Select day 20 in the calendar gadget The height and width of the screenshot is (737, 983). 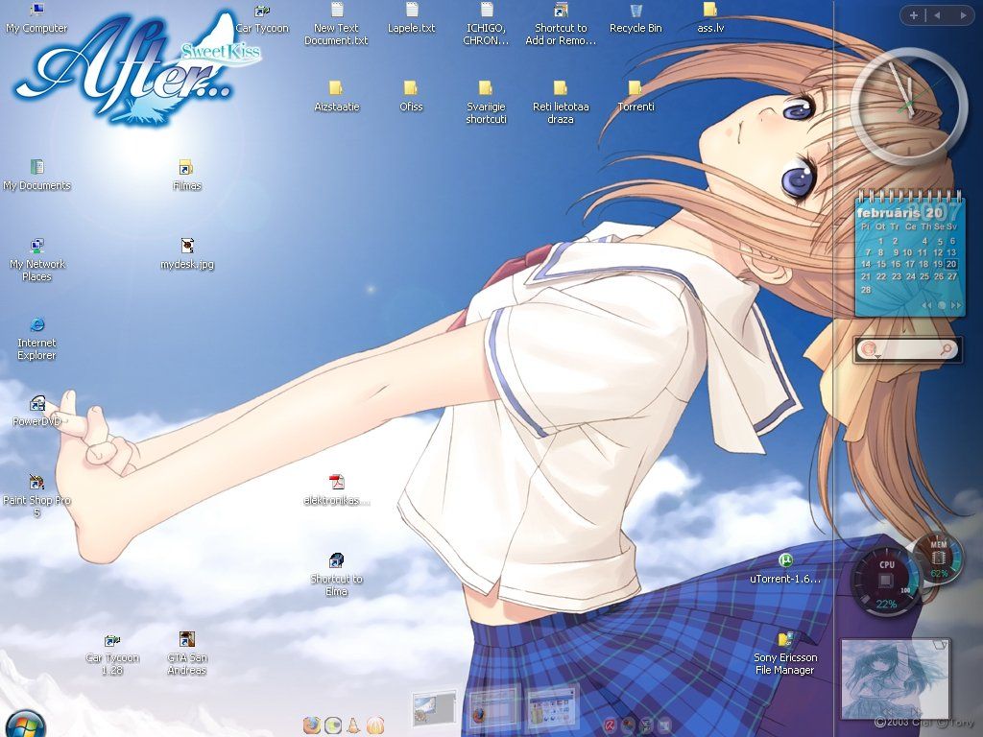[951, 264]
